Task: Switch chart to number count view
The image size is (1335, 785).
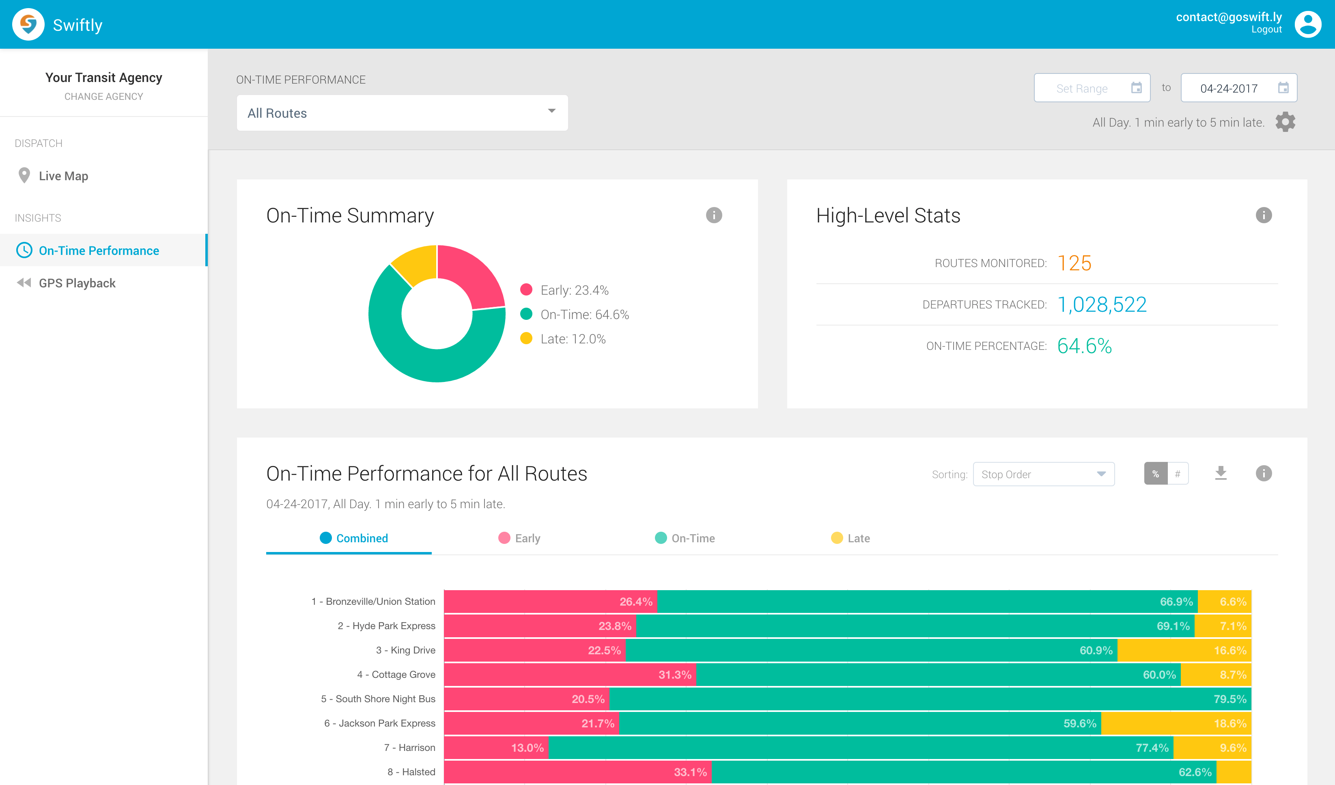Action: pos(1177,474)
